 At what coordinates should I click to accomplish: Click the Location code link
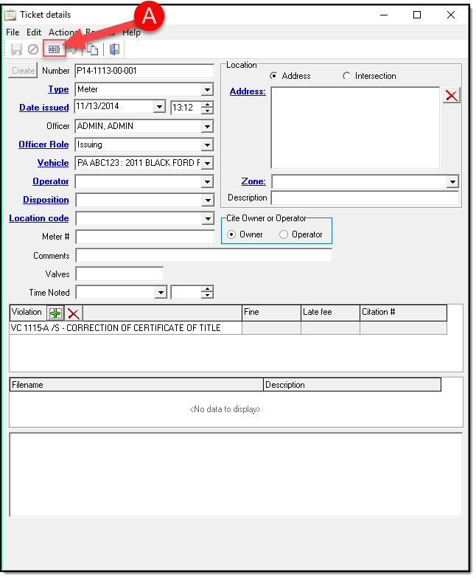click(x=39, y=218)
